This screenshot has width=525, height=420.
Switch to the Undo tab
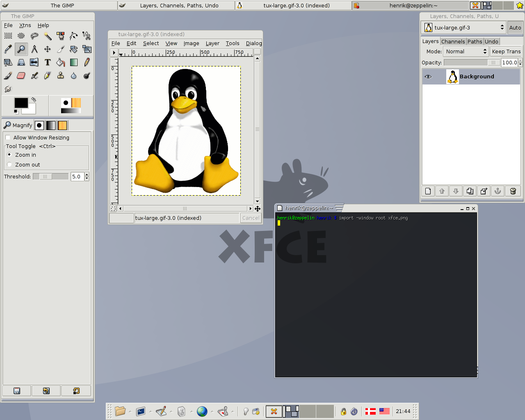coord(491,41)
